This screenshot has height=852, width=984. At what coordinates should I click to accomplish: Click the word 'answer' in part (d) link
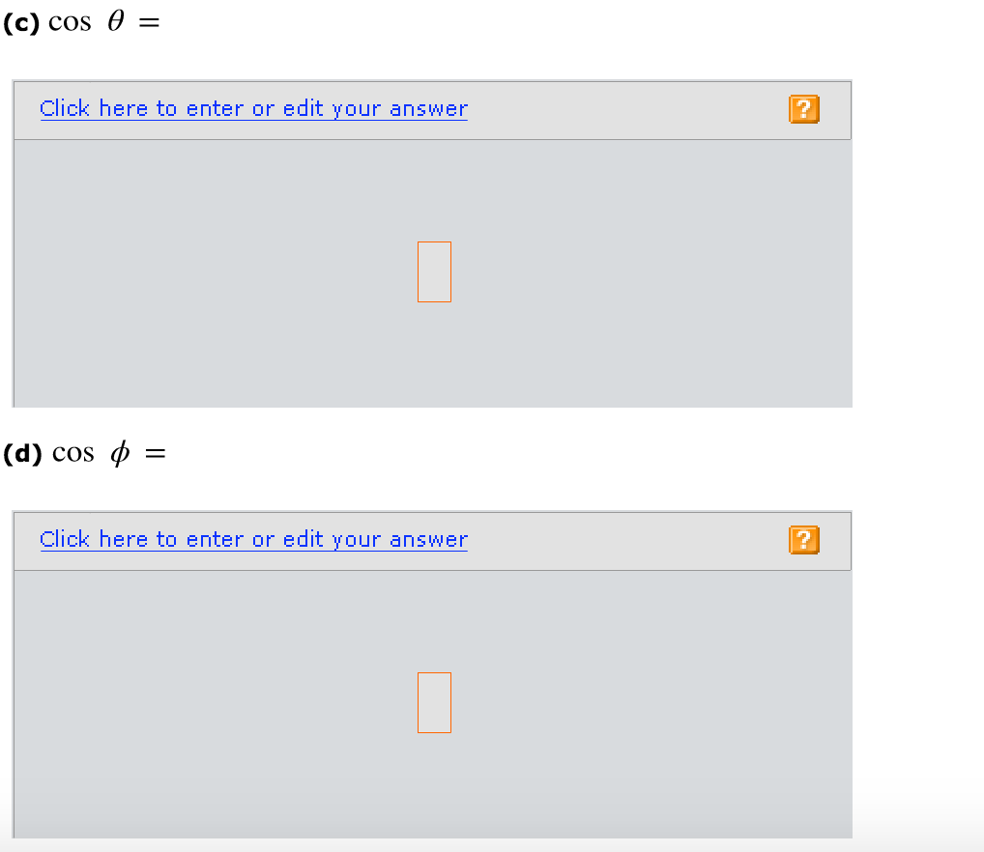click(x=428, y=540)
